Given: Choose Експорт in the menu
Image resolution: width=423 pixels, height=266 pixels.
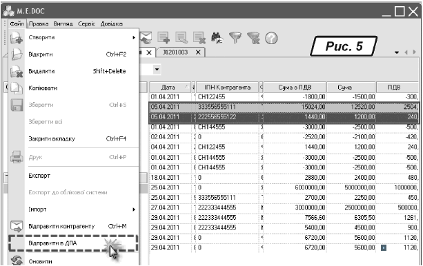Looking at the screenshot, I should pyautogui.click(x=74, y=176).
